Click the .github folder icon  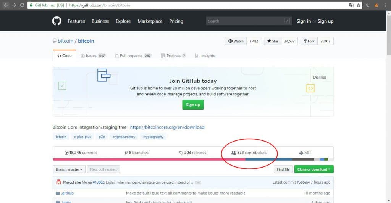pos(58,193)
